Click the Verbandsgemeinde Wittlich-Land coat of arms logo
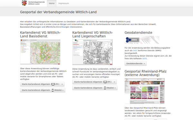 tap(24, 3)
